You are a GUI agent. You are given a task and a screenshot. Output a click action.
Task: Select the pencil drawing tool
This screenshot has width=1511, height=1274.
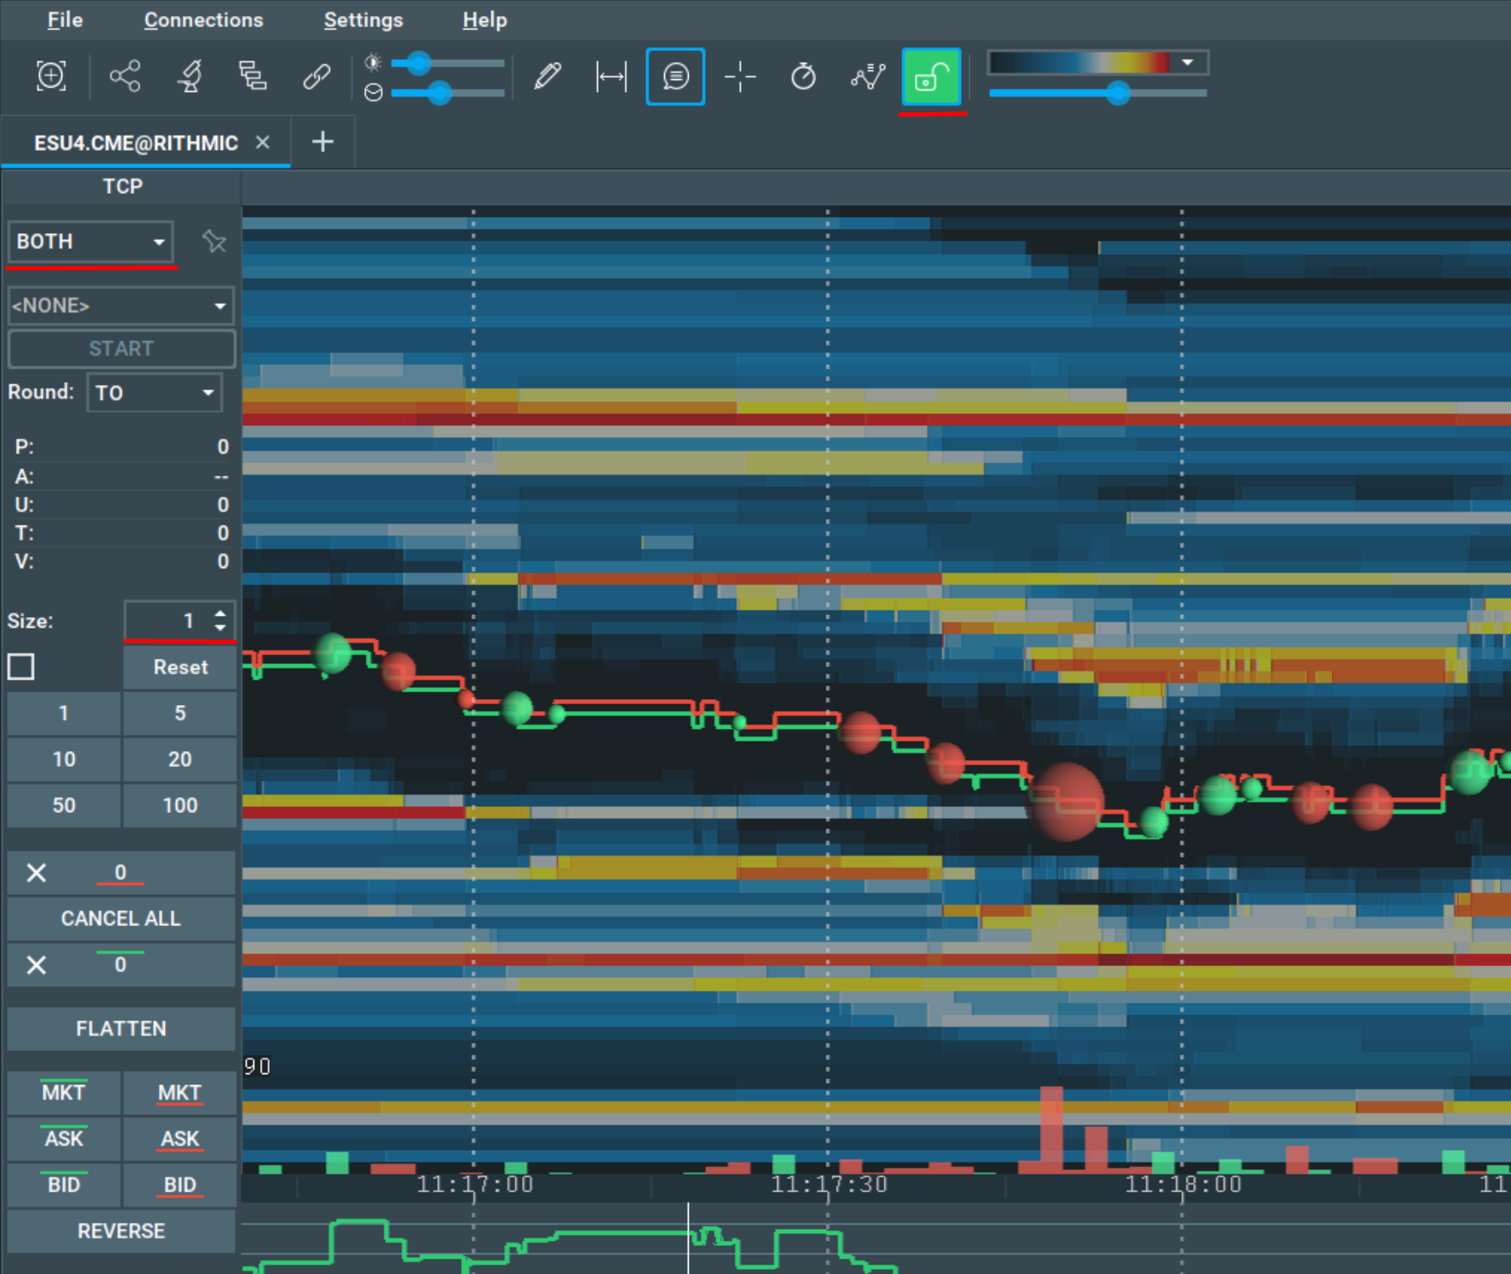tap(548, 77)
